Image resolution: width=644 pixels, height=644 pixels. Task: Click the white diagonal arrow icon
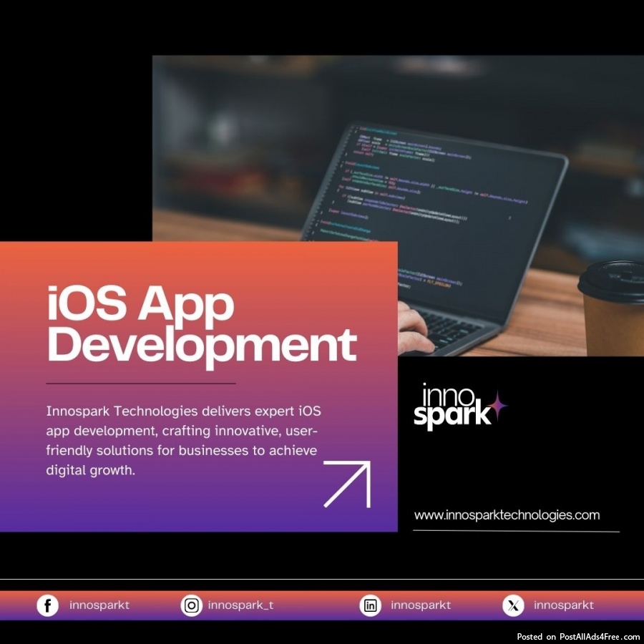348,484
